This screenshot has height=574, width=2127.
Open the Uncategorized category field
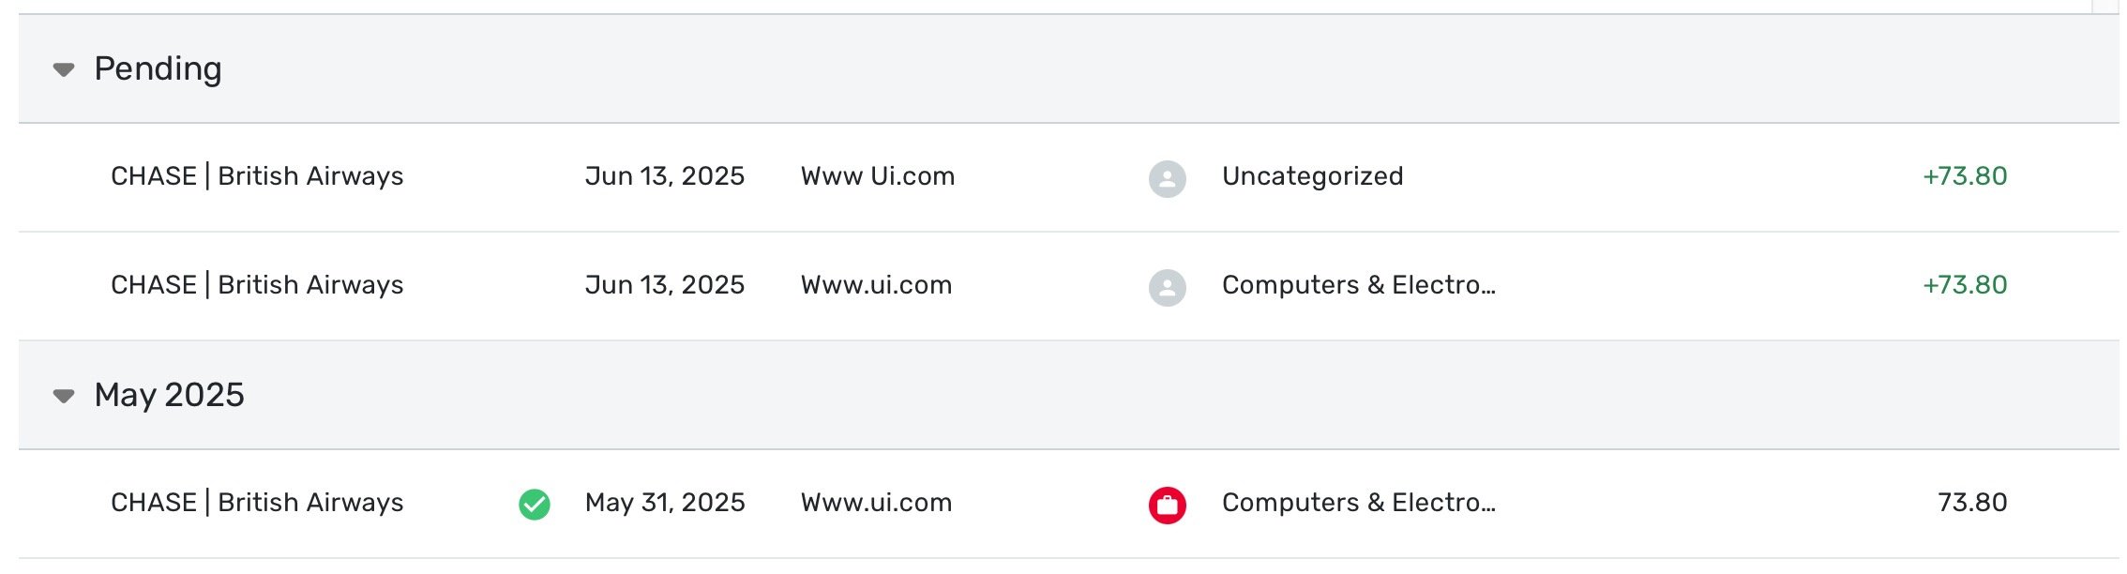[x=1312, y=176]
